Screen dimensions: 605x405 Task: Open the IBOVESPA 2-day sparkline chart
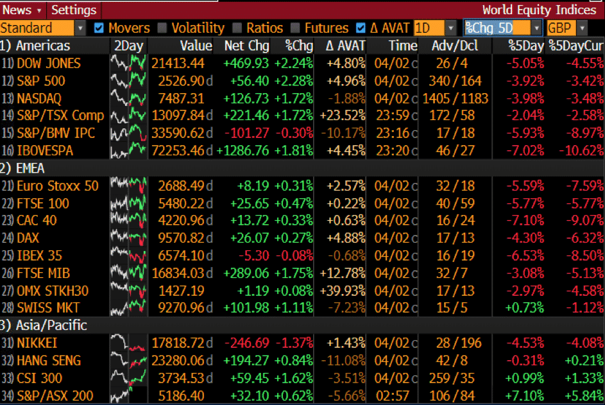click(128, 151)
